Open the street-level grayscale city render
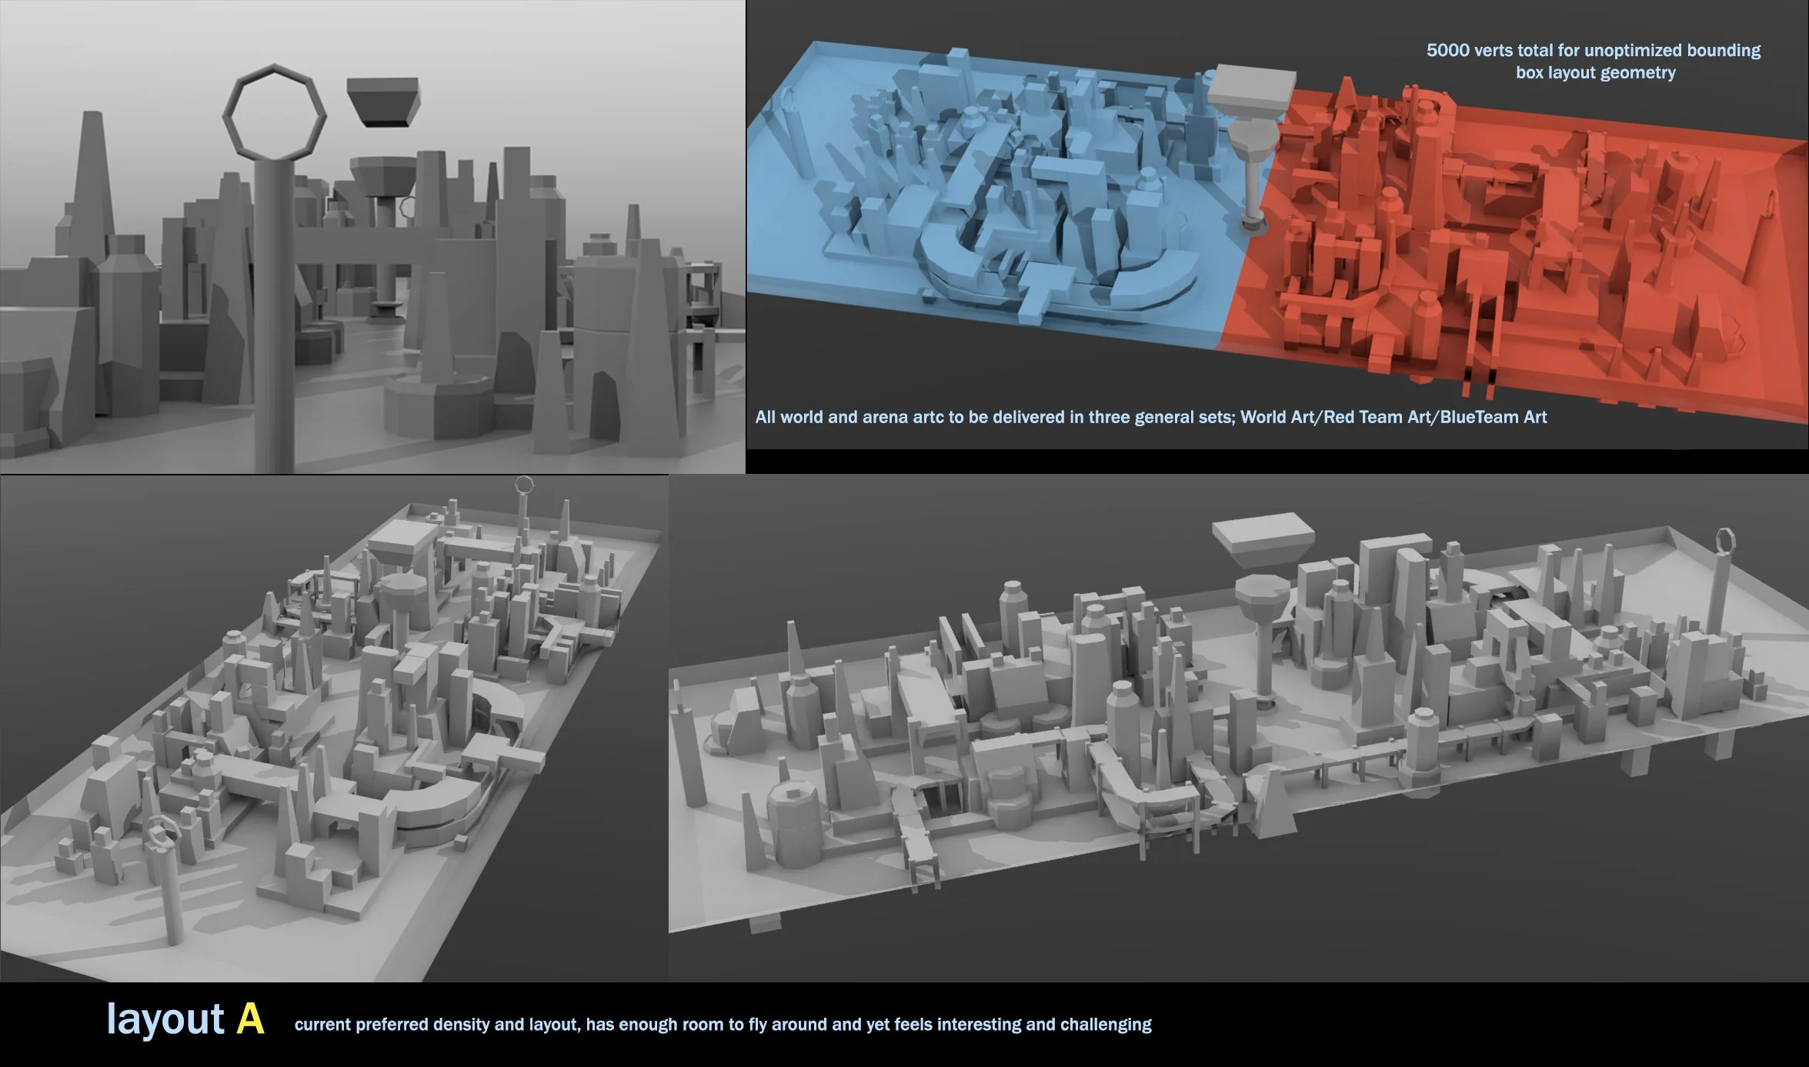Viewport: 1809px width, 1067px height. coord(372,236)
